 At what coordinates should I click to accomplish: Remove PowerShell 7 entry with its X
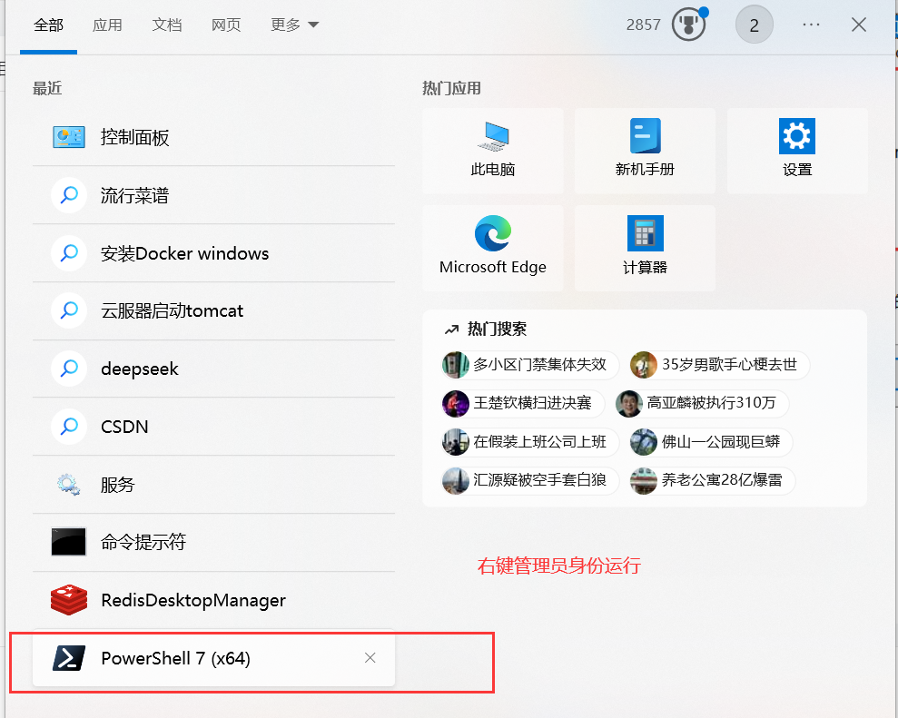point(370,658)
